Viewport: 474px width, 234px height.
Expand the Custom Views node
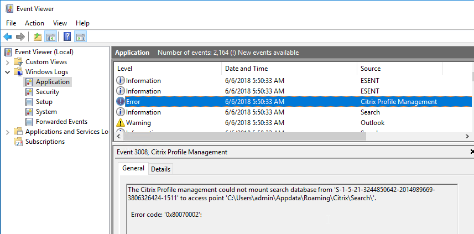(8, 63)
